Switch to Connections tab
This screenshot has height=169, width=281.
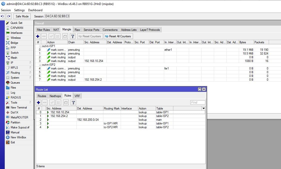tap(110, 30)
